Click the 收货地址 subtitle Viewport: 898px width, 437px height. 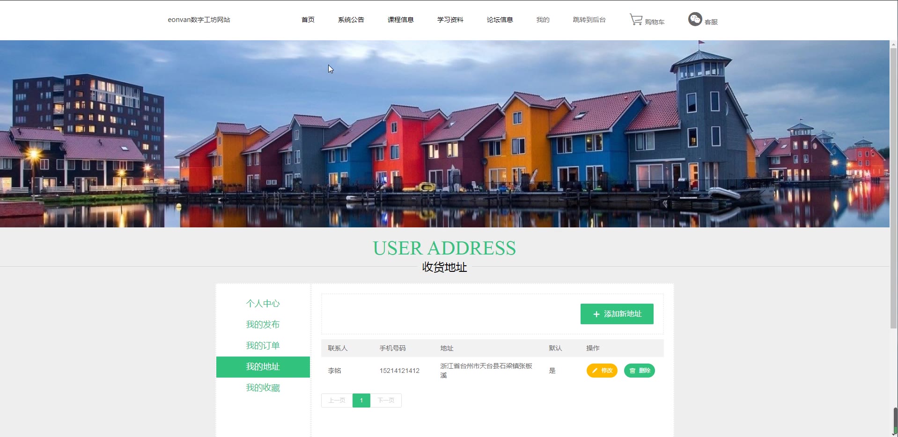444,267
